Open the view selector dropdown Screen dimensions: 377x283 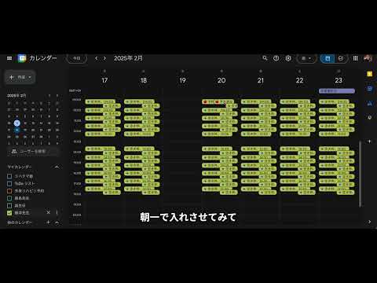(306, 58)
